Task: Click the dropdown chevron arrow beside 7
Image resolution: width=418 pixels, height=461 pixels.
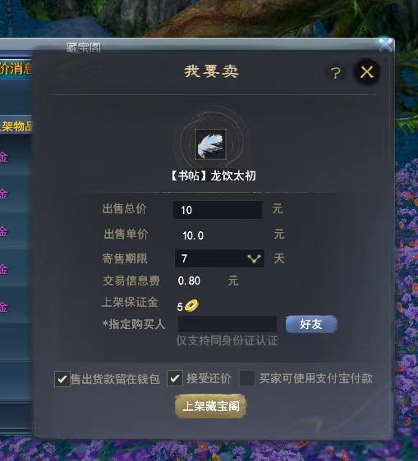Action: pos(254,258)
